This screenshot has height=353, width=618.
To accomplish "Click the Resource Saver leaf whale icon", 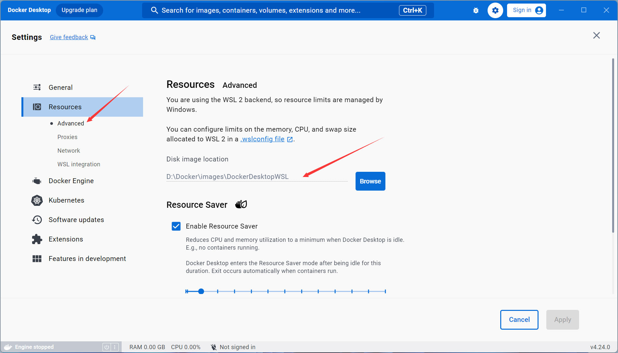I will (241, 204).
